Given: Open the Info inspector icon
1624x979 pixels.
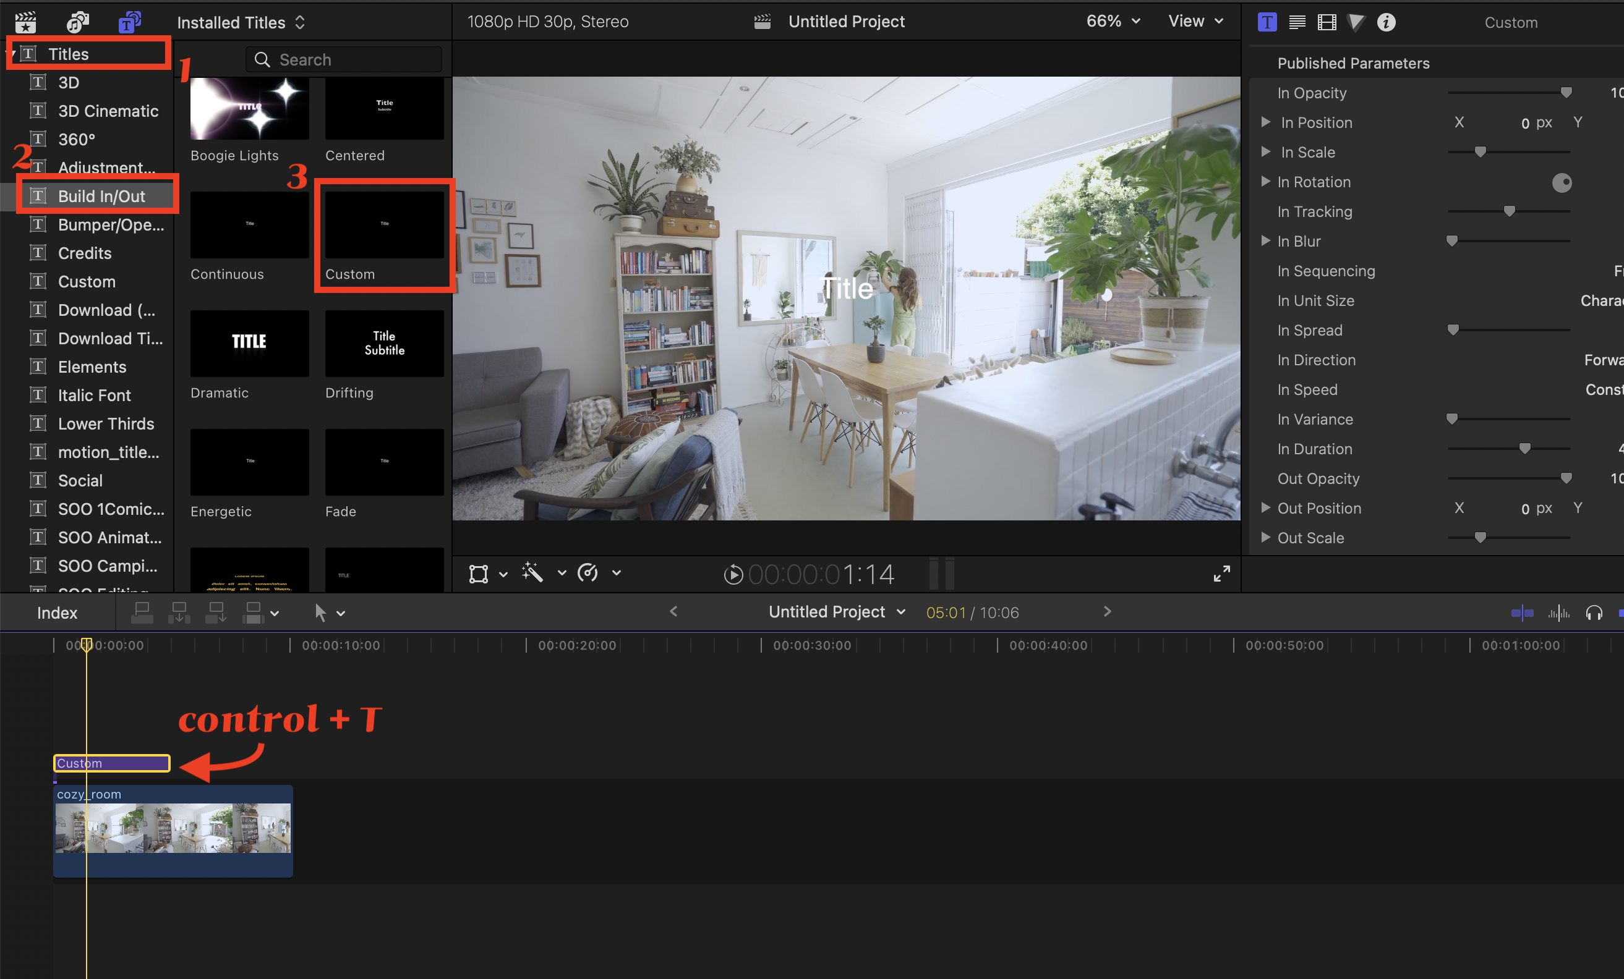Looking at the screenshot, I should [1386, 22].
